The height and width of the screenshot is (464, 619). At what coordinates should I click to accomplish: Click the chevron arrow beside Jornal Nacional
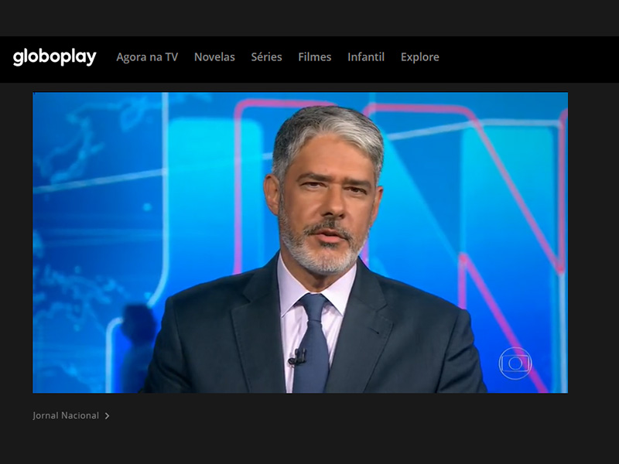pyautogui.click(x=107, y=416)
